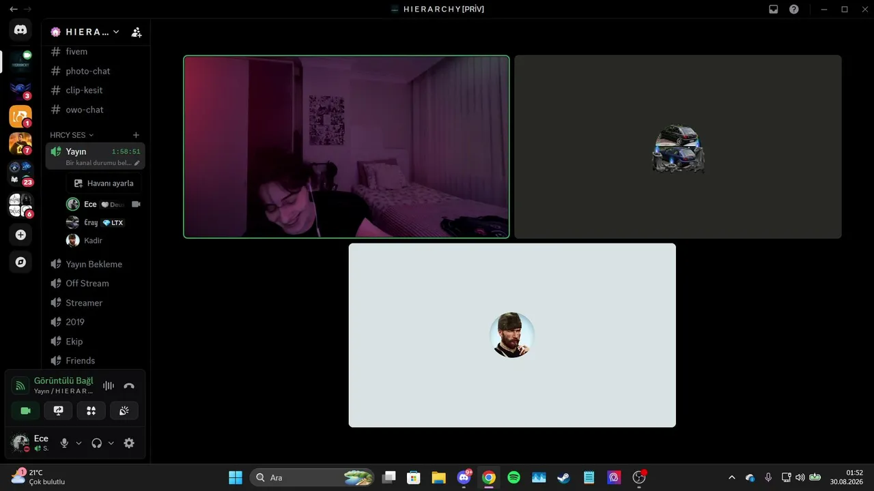The height and width of the screenshot is (491, 874).
Task: Show hidden system tray icons
Action: [x=732, y=477]
